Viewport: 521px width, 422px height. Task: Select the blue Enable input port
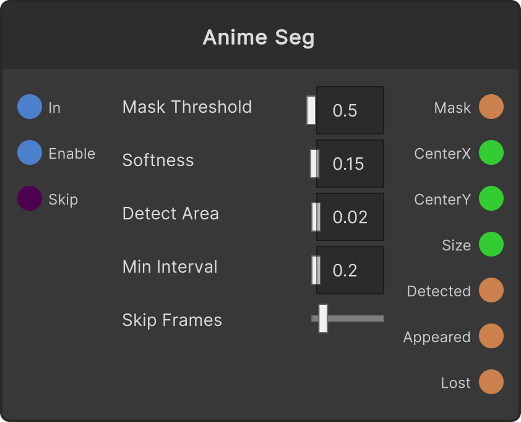[30, 152]
